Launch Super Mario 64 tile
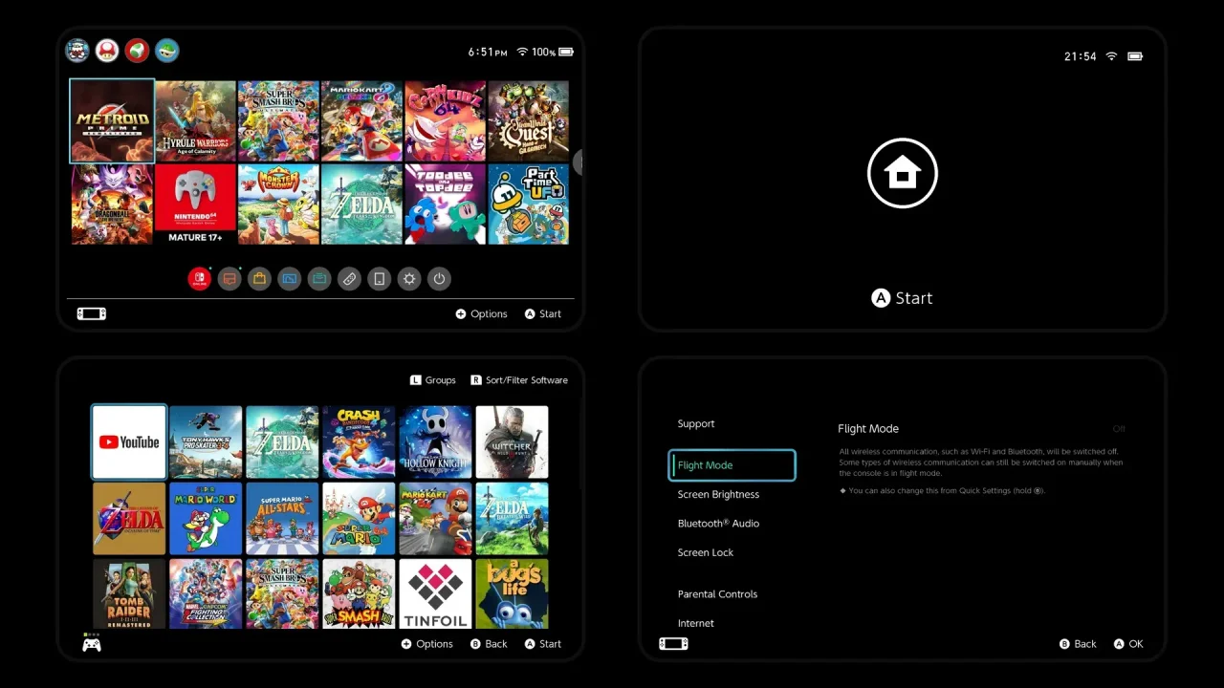This screenshot has width=1224, height=688. pos(359,518)
